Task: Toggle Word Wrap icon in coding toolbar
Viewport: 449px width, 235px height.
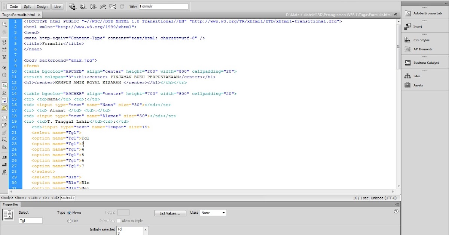Action: (x=4, y=100)
